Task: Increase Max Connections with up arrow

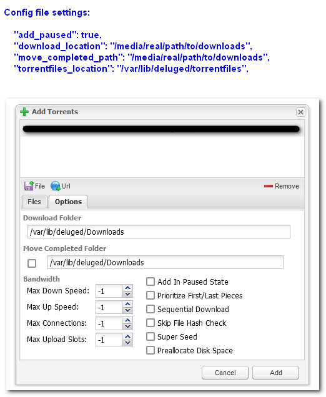Action: point(127,320)
